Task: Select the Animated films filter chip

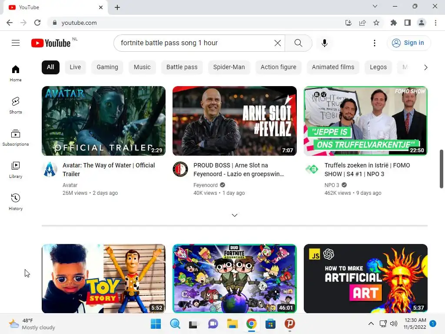Action: pyautogui.click(x=333, y=67)
